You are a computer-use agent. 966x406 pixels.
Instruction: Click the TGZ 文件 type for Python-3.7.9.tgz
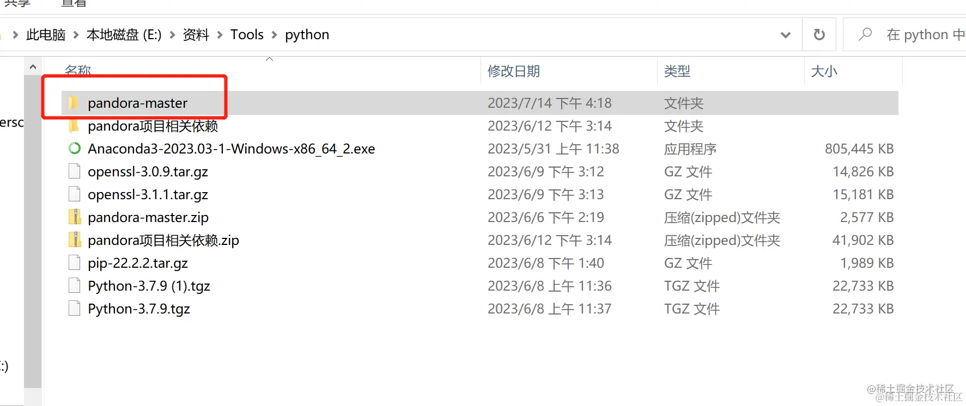(692, 309)
